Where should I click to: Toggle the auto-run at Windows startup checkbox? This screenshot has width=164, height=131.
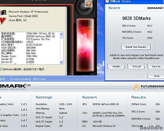pyautogui.click(x=1, y=69)
